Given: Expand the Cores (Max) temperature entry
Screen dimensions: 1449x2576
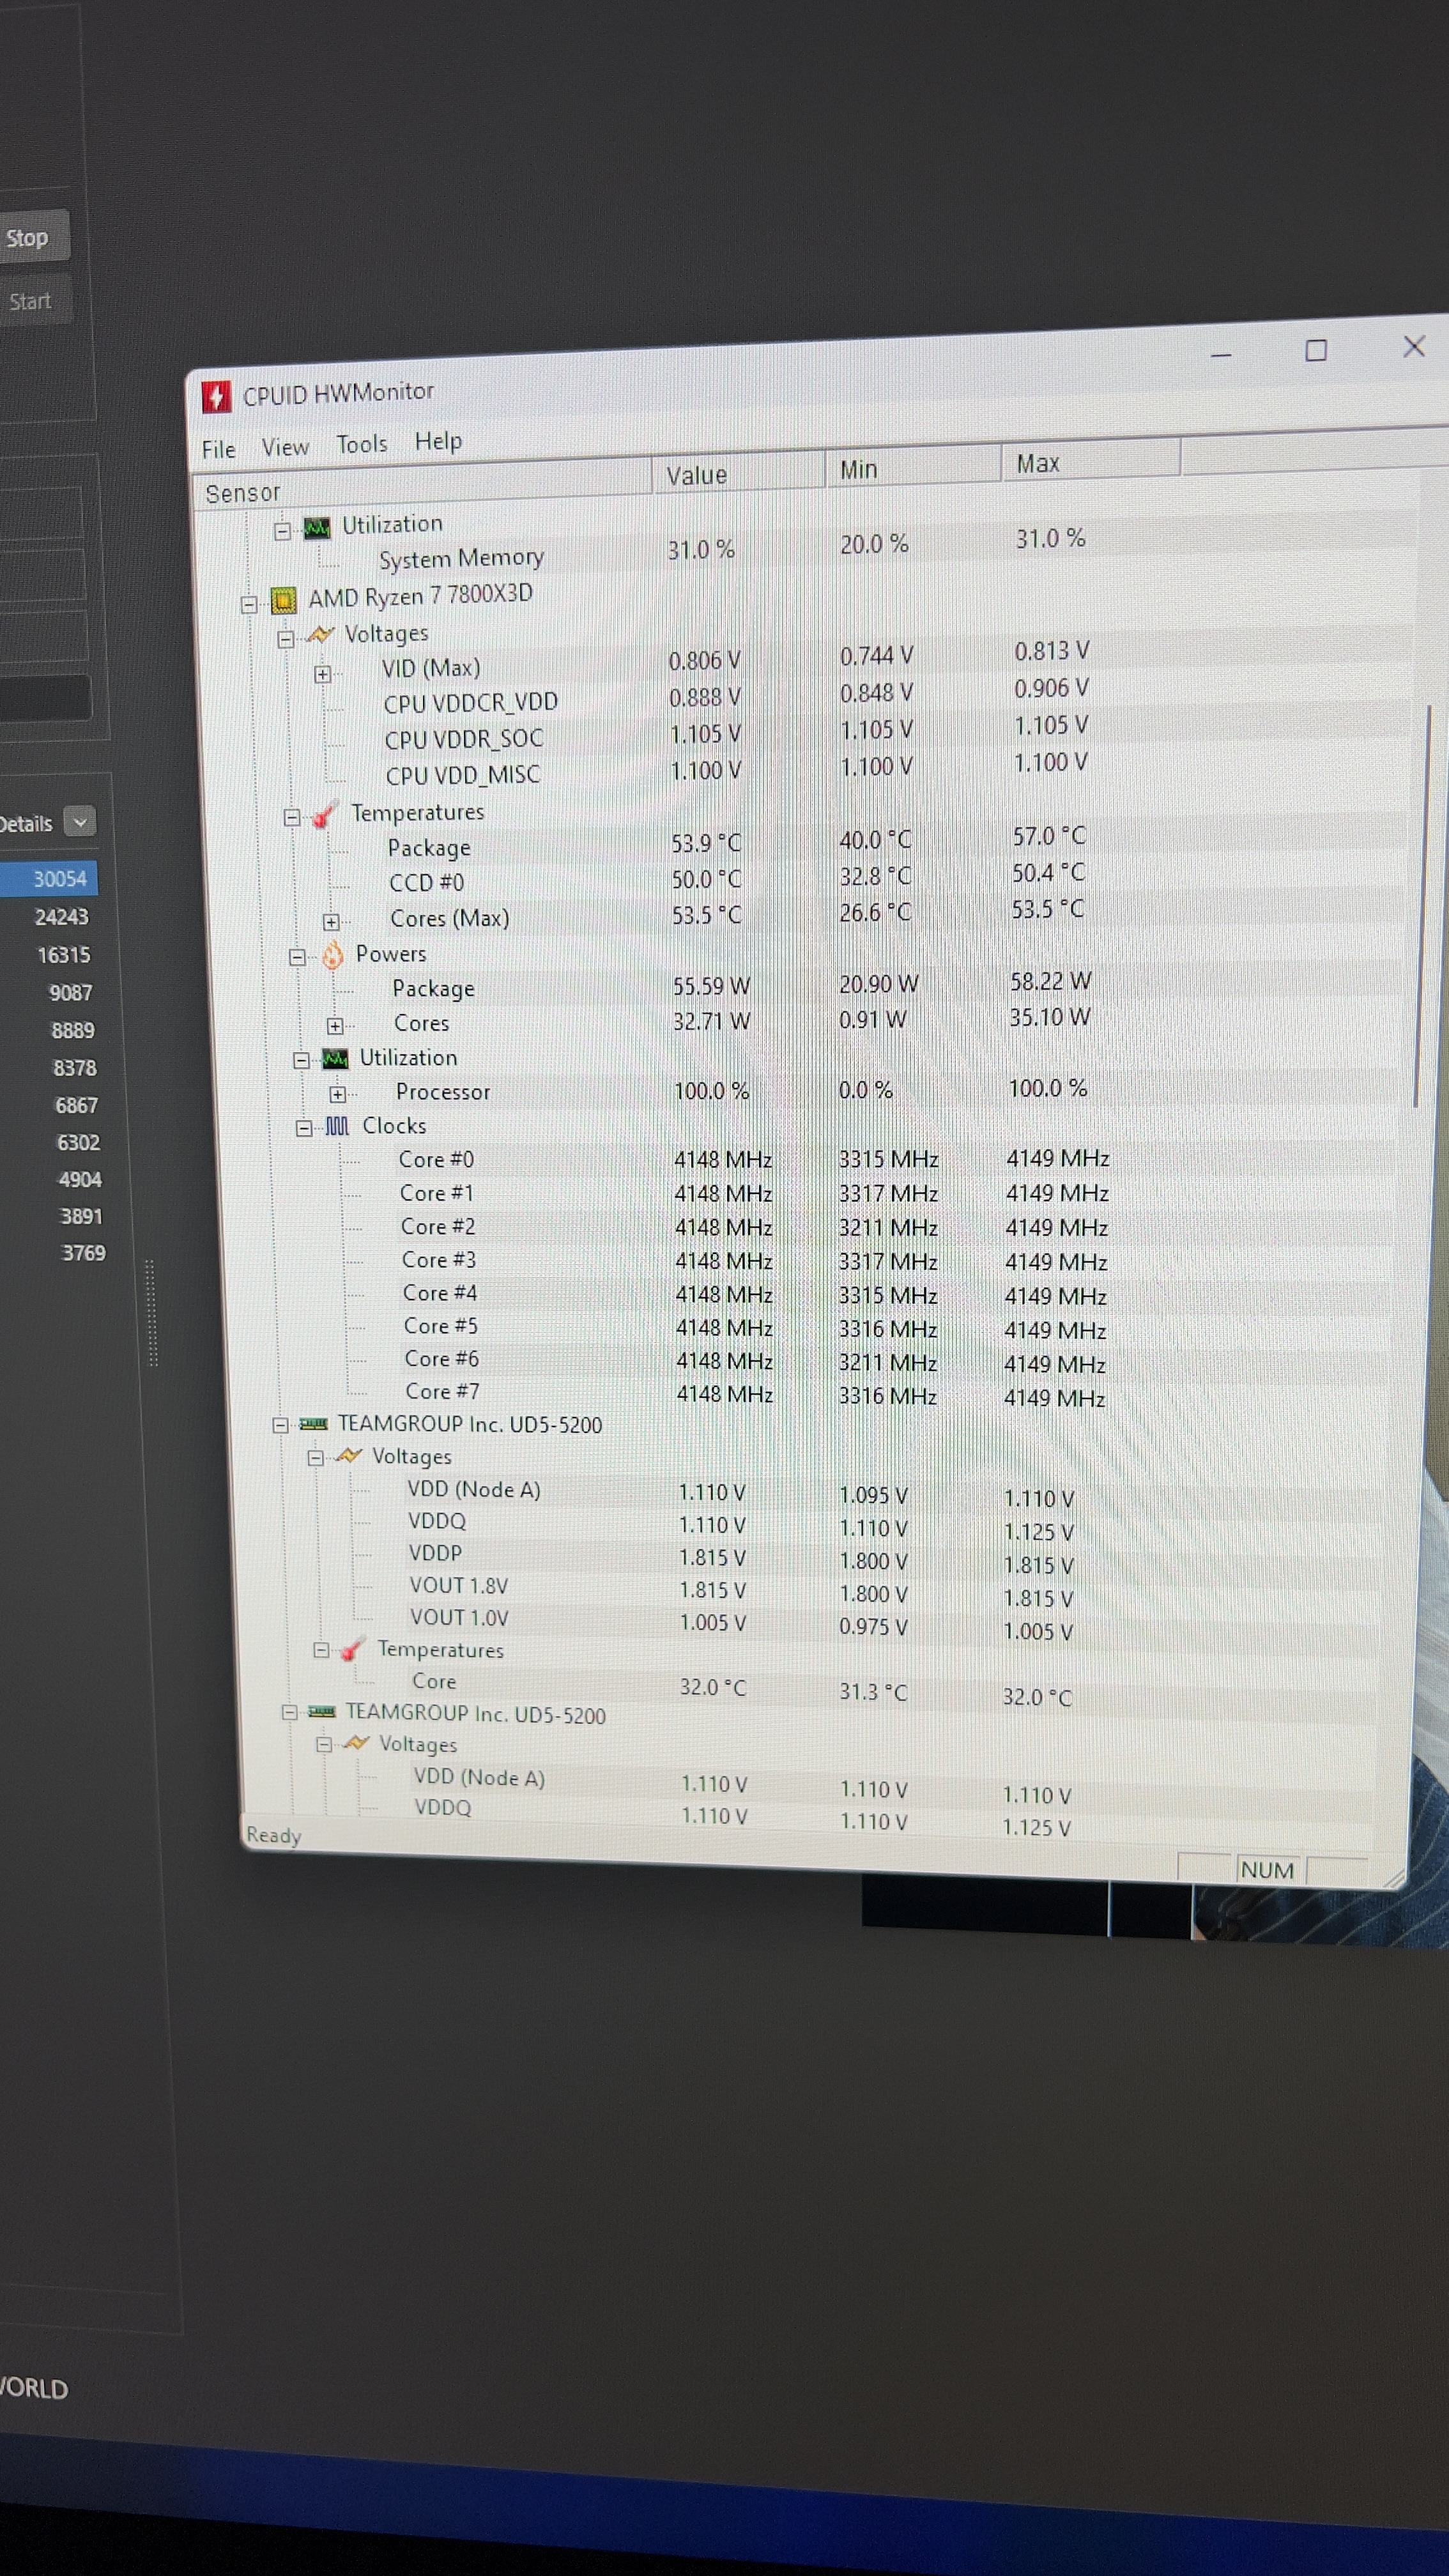Looking at the screenshot, I should [x=331, y=921].
